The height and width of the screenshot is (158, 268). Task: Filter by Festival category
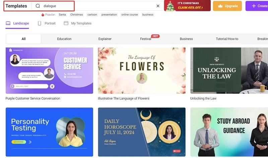pyautogui.click(x=146, y=39)
